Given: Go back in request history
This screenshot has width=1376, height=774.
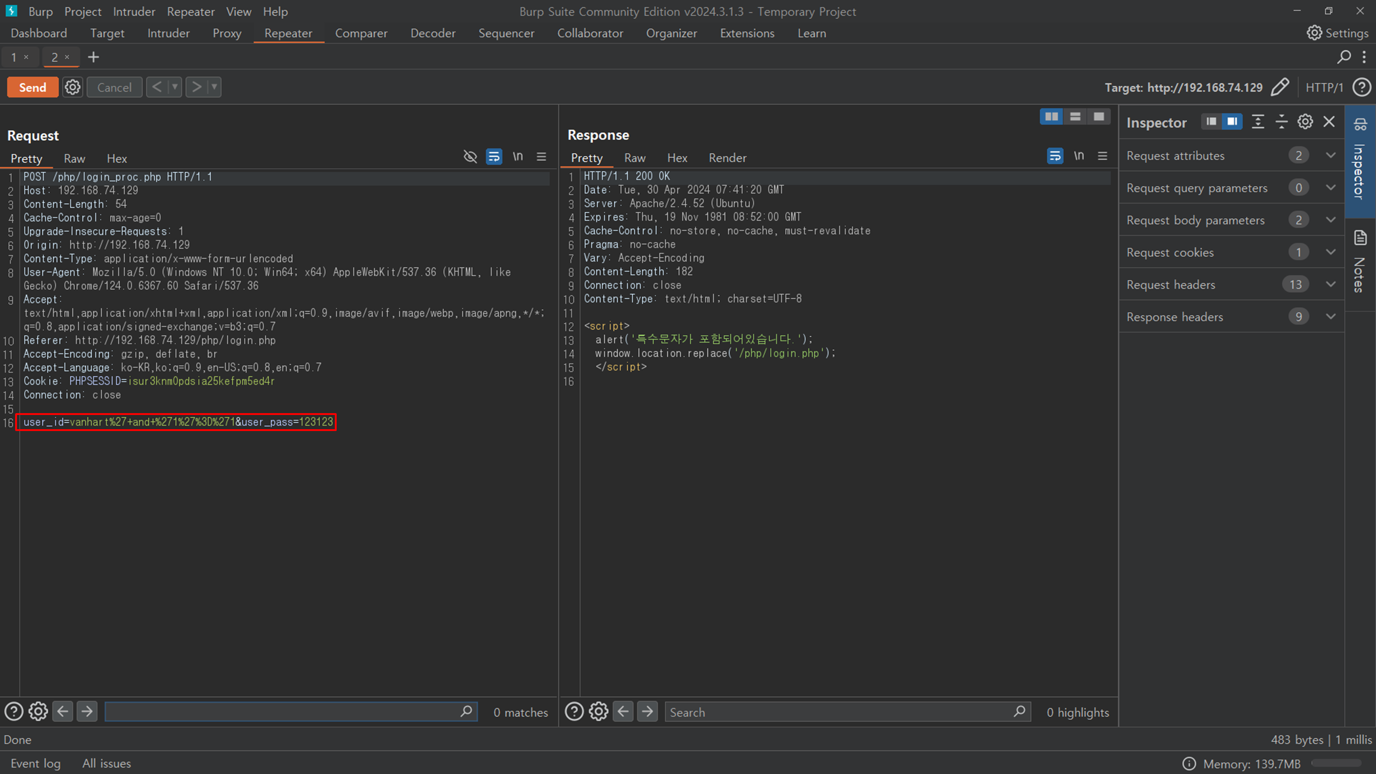Looking at the screenshot, I should click(x=157, y=87).
